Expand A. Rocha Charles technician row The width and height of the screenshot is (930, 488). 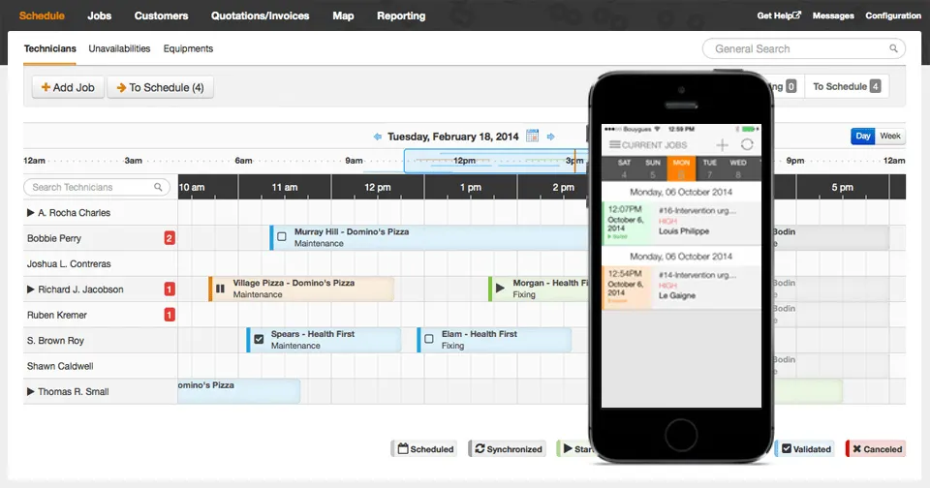coord(30,212)
